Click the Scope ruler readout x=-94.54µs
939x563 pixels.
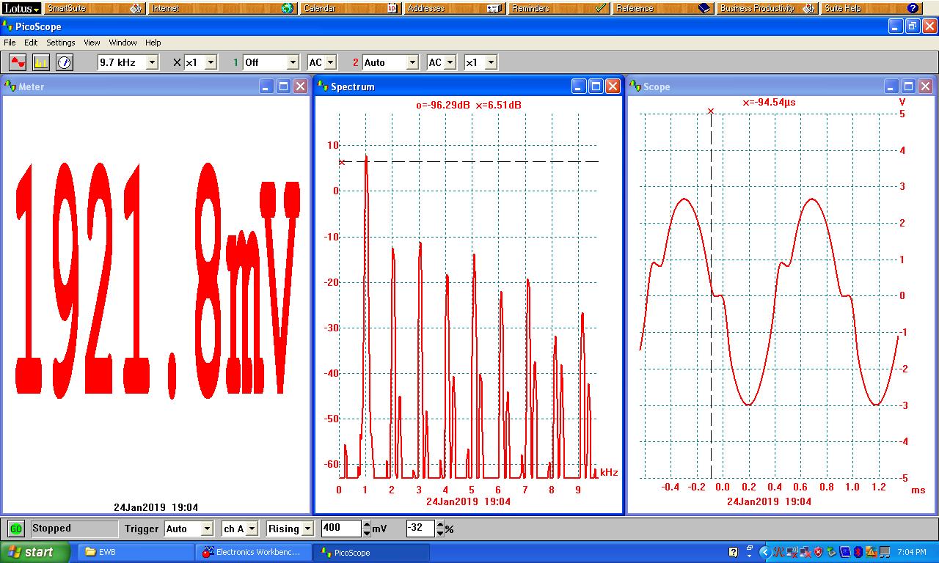769,103
